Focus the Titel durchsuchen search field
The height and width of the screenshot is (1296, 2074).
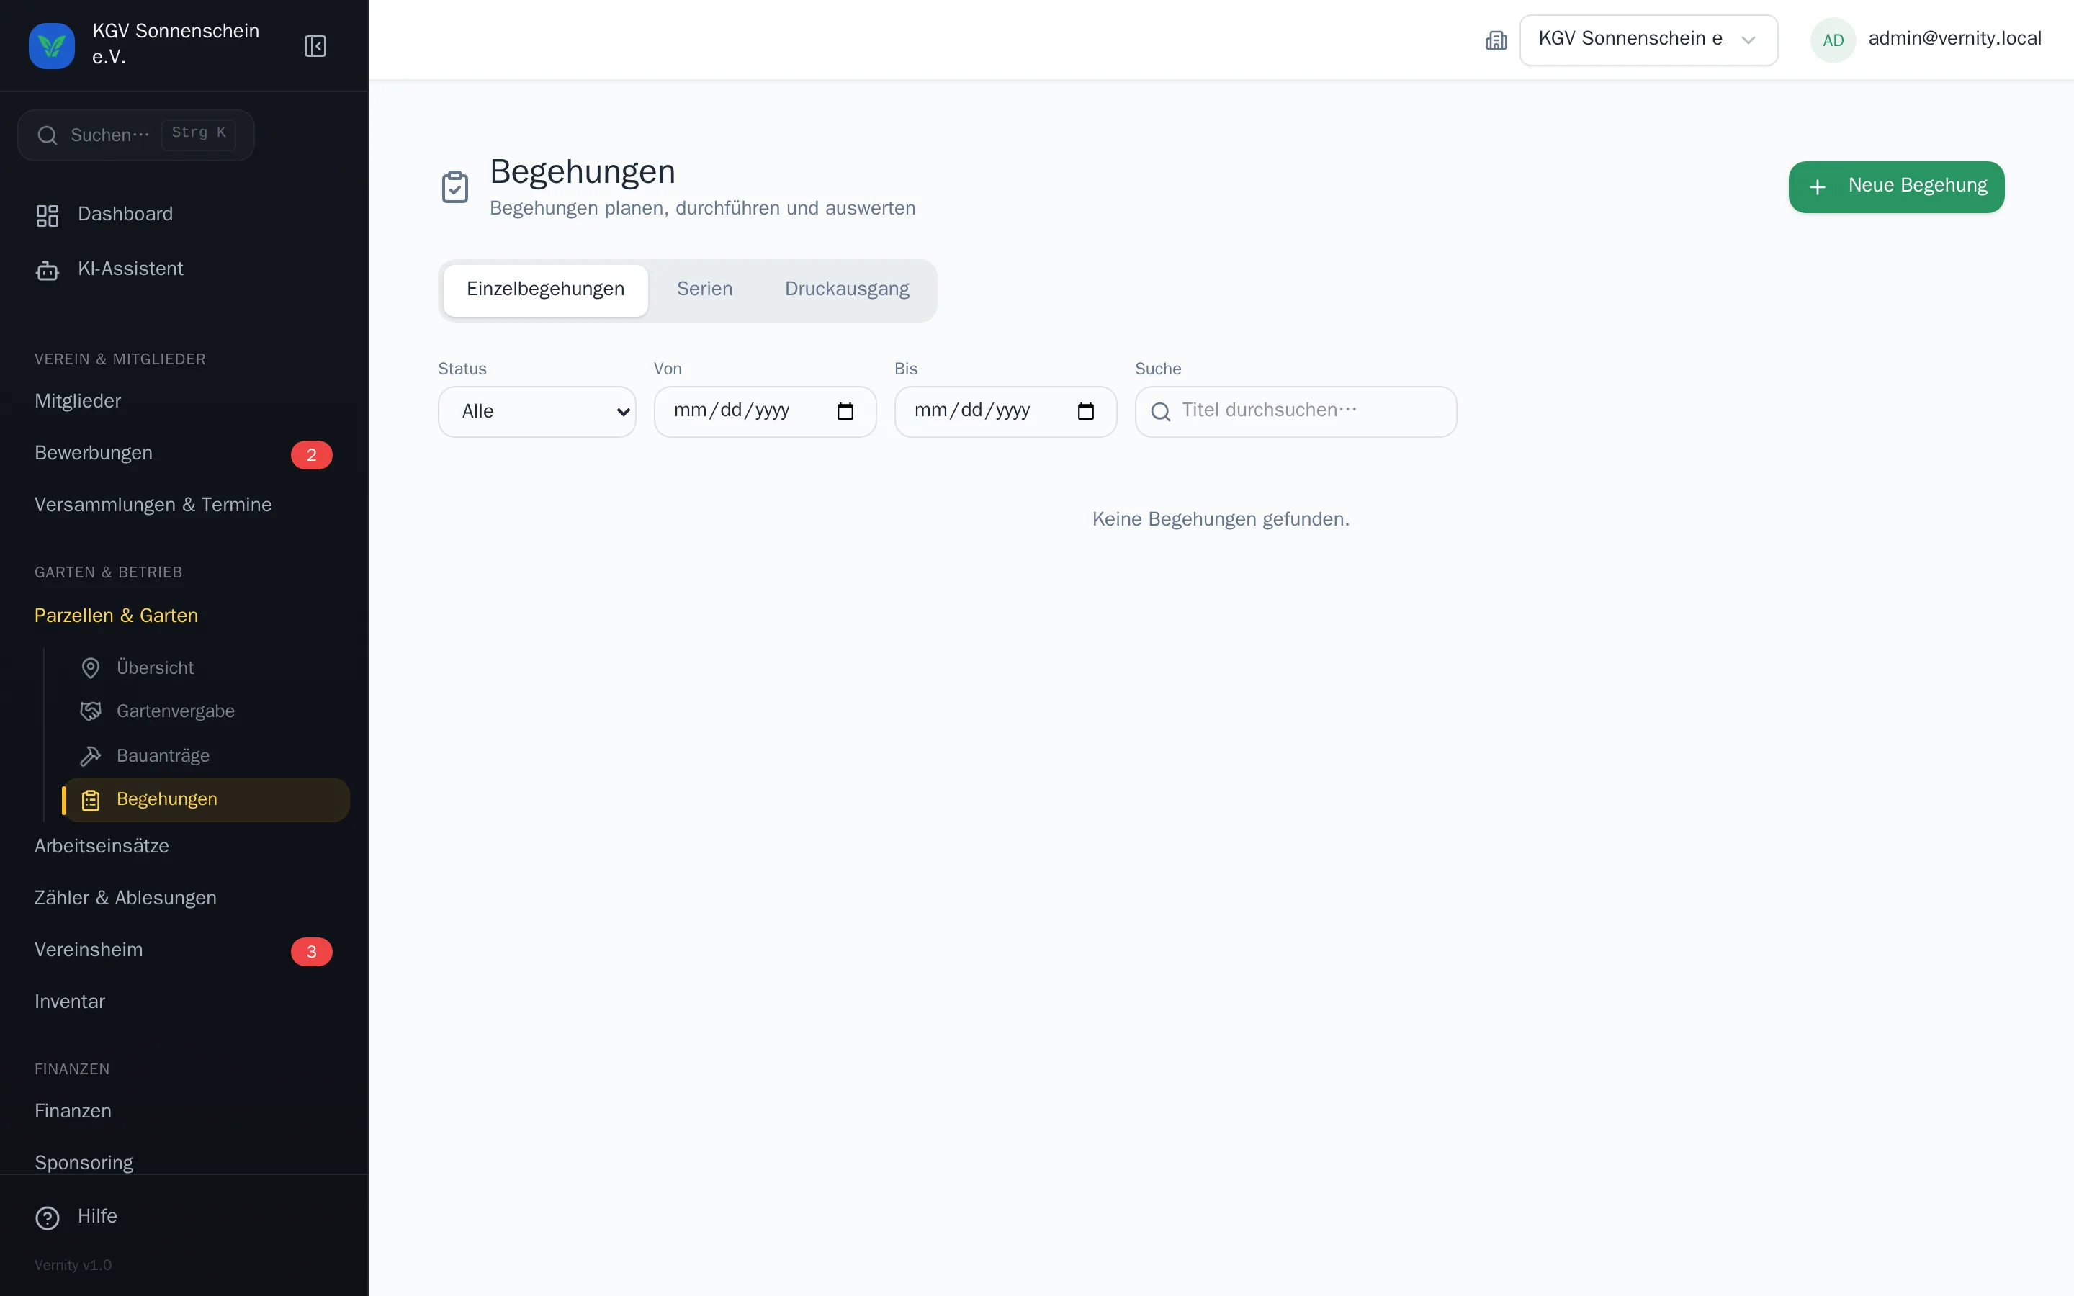1296,411
